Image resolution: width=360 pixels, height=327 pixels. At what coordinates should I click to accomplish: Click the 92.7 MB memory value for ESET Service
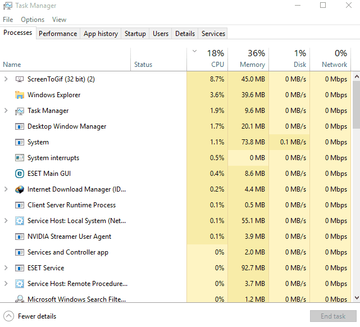point(253,268)
